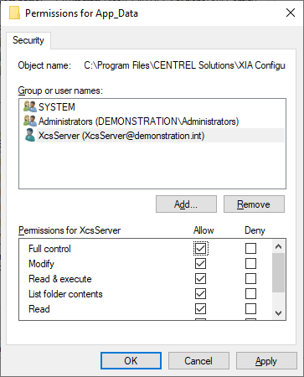Open the Security tab
304x377 pixels.
click(28, 40)
